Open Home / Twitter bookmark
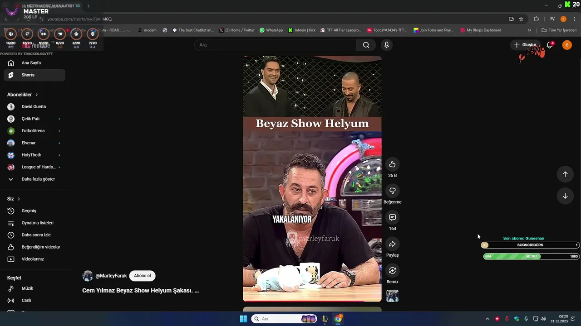Image resolution: width=581 pixels, height=326 pixels. click(x=236, y=30)
